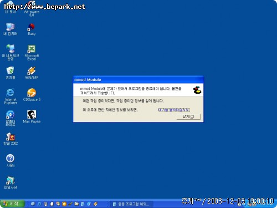The image size is (277, 208).
Task: Open the Start (시작) menu
Action: [x=12, y=204]
